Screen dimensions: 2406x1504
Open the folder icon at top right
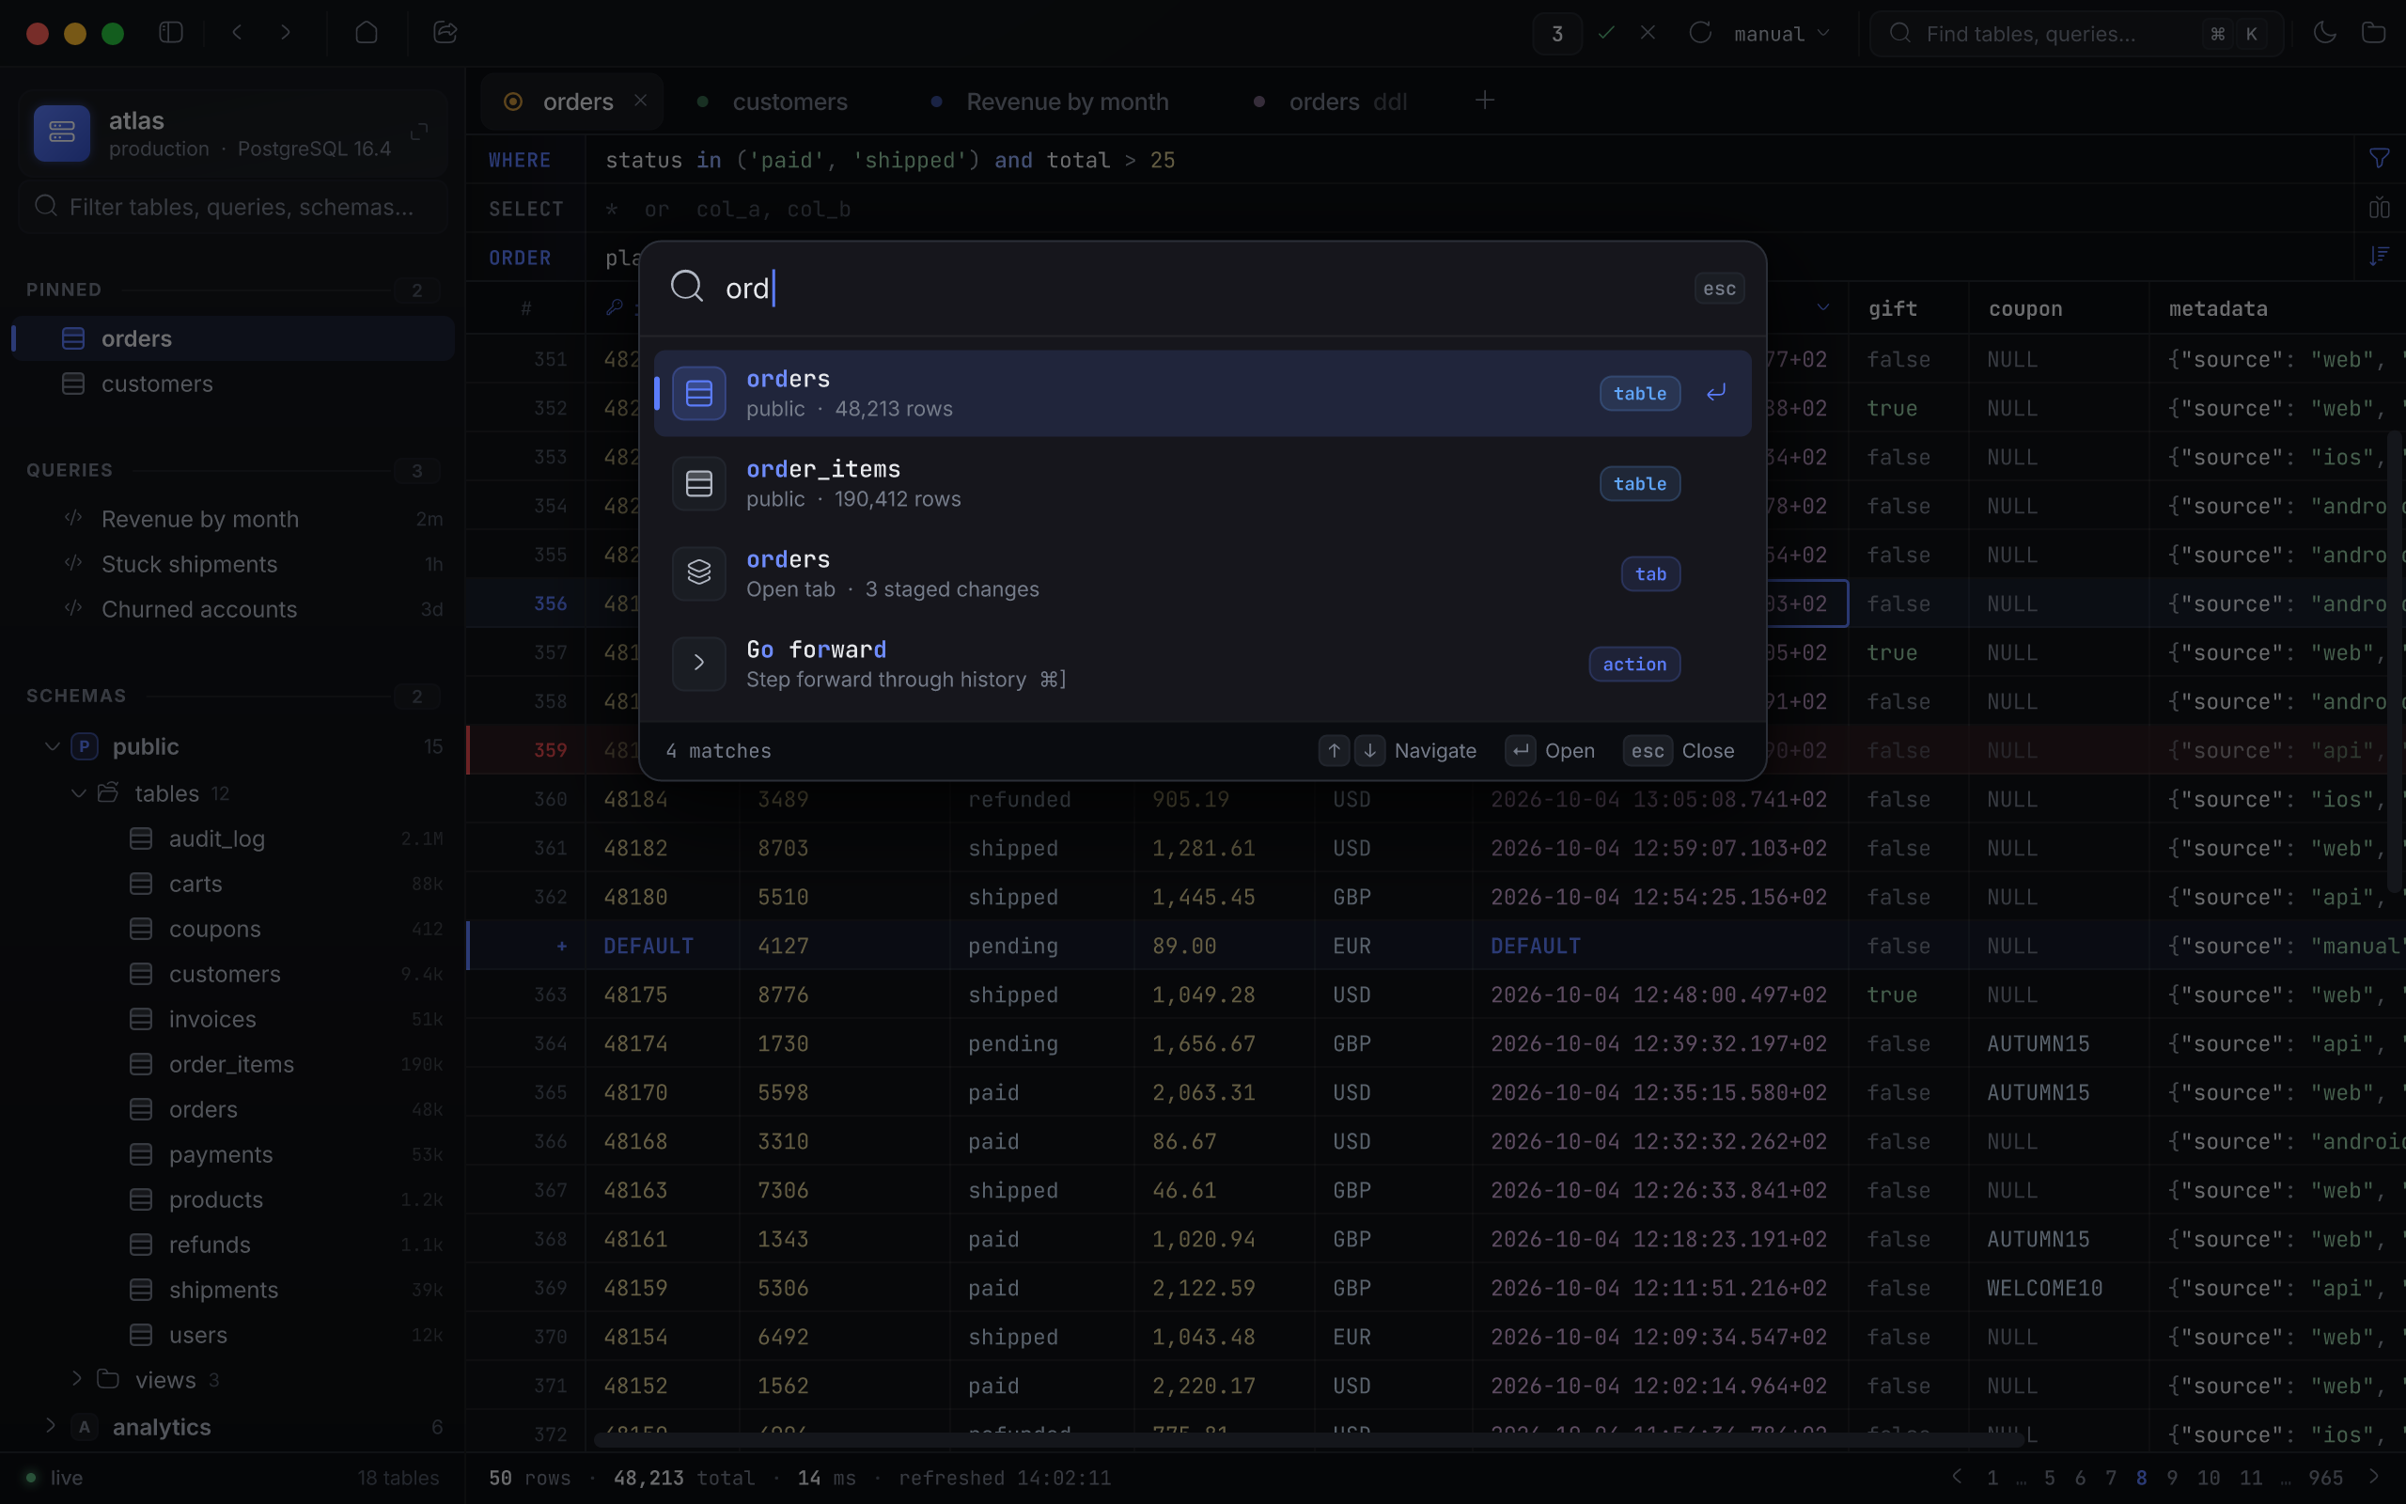click(x=2373, y=33)
